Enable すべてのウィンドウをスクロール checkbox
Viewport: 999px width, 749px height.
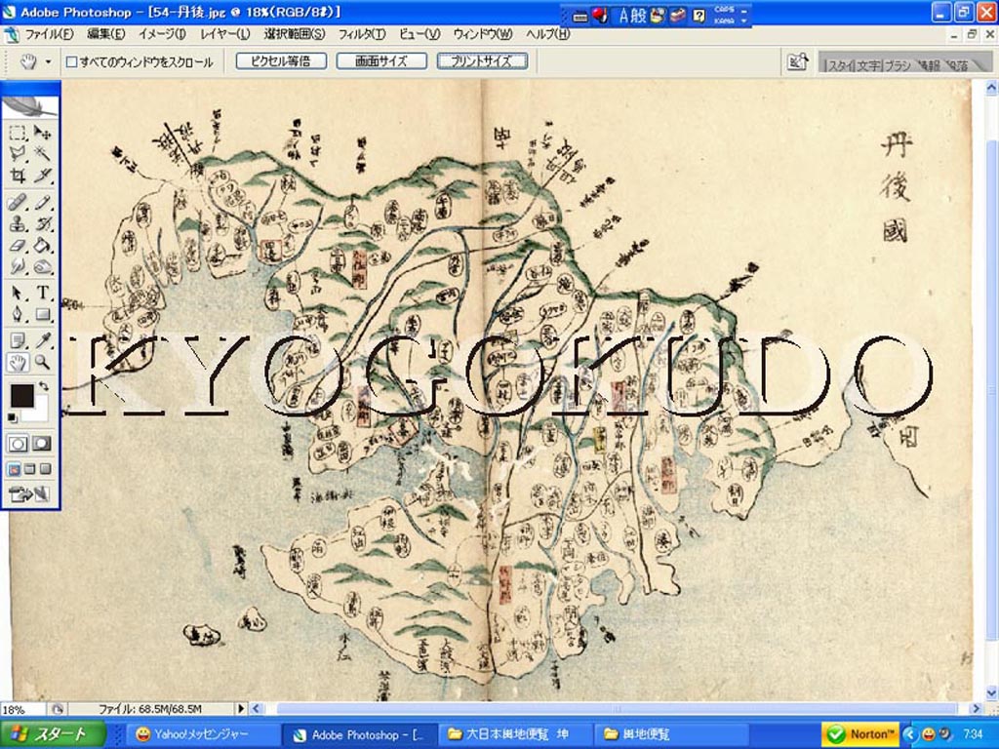[72, 61]
